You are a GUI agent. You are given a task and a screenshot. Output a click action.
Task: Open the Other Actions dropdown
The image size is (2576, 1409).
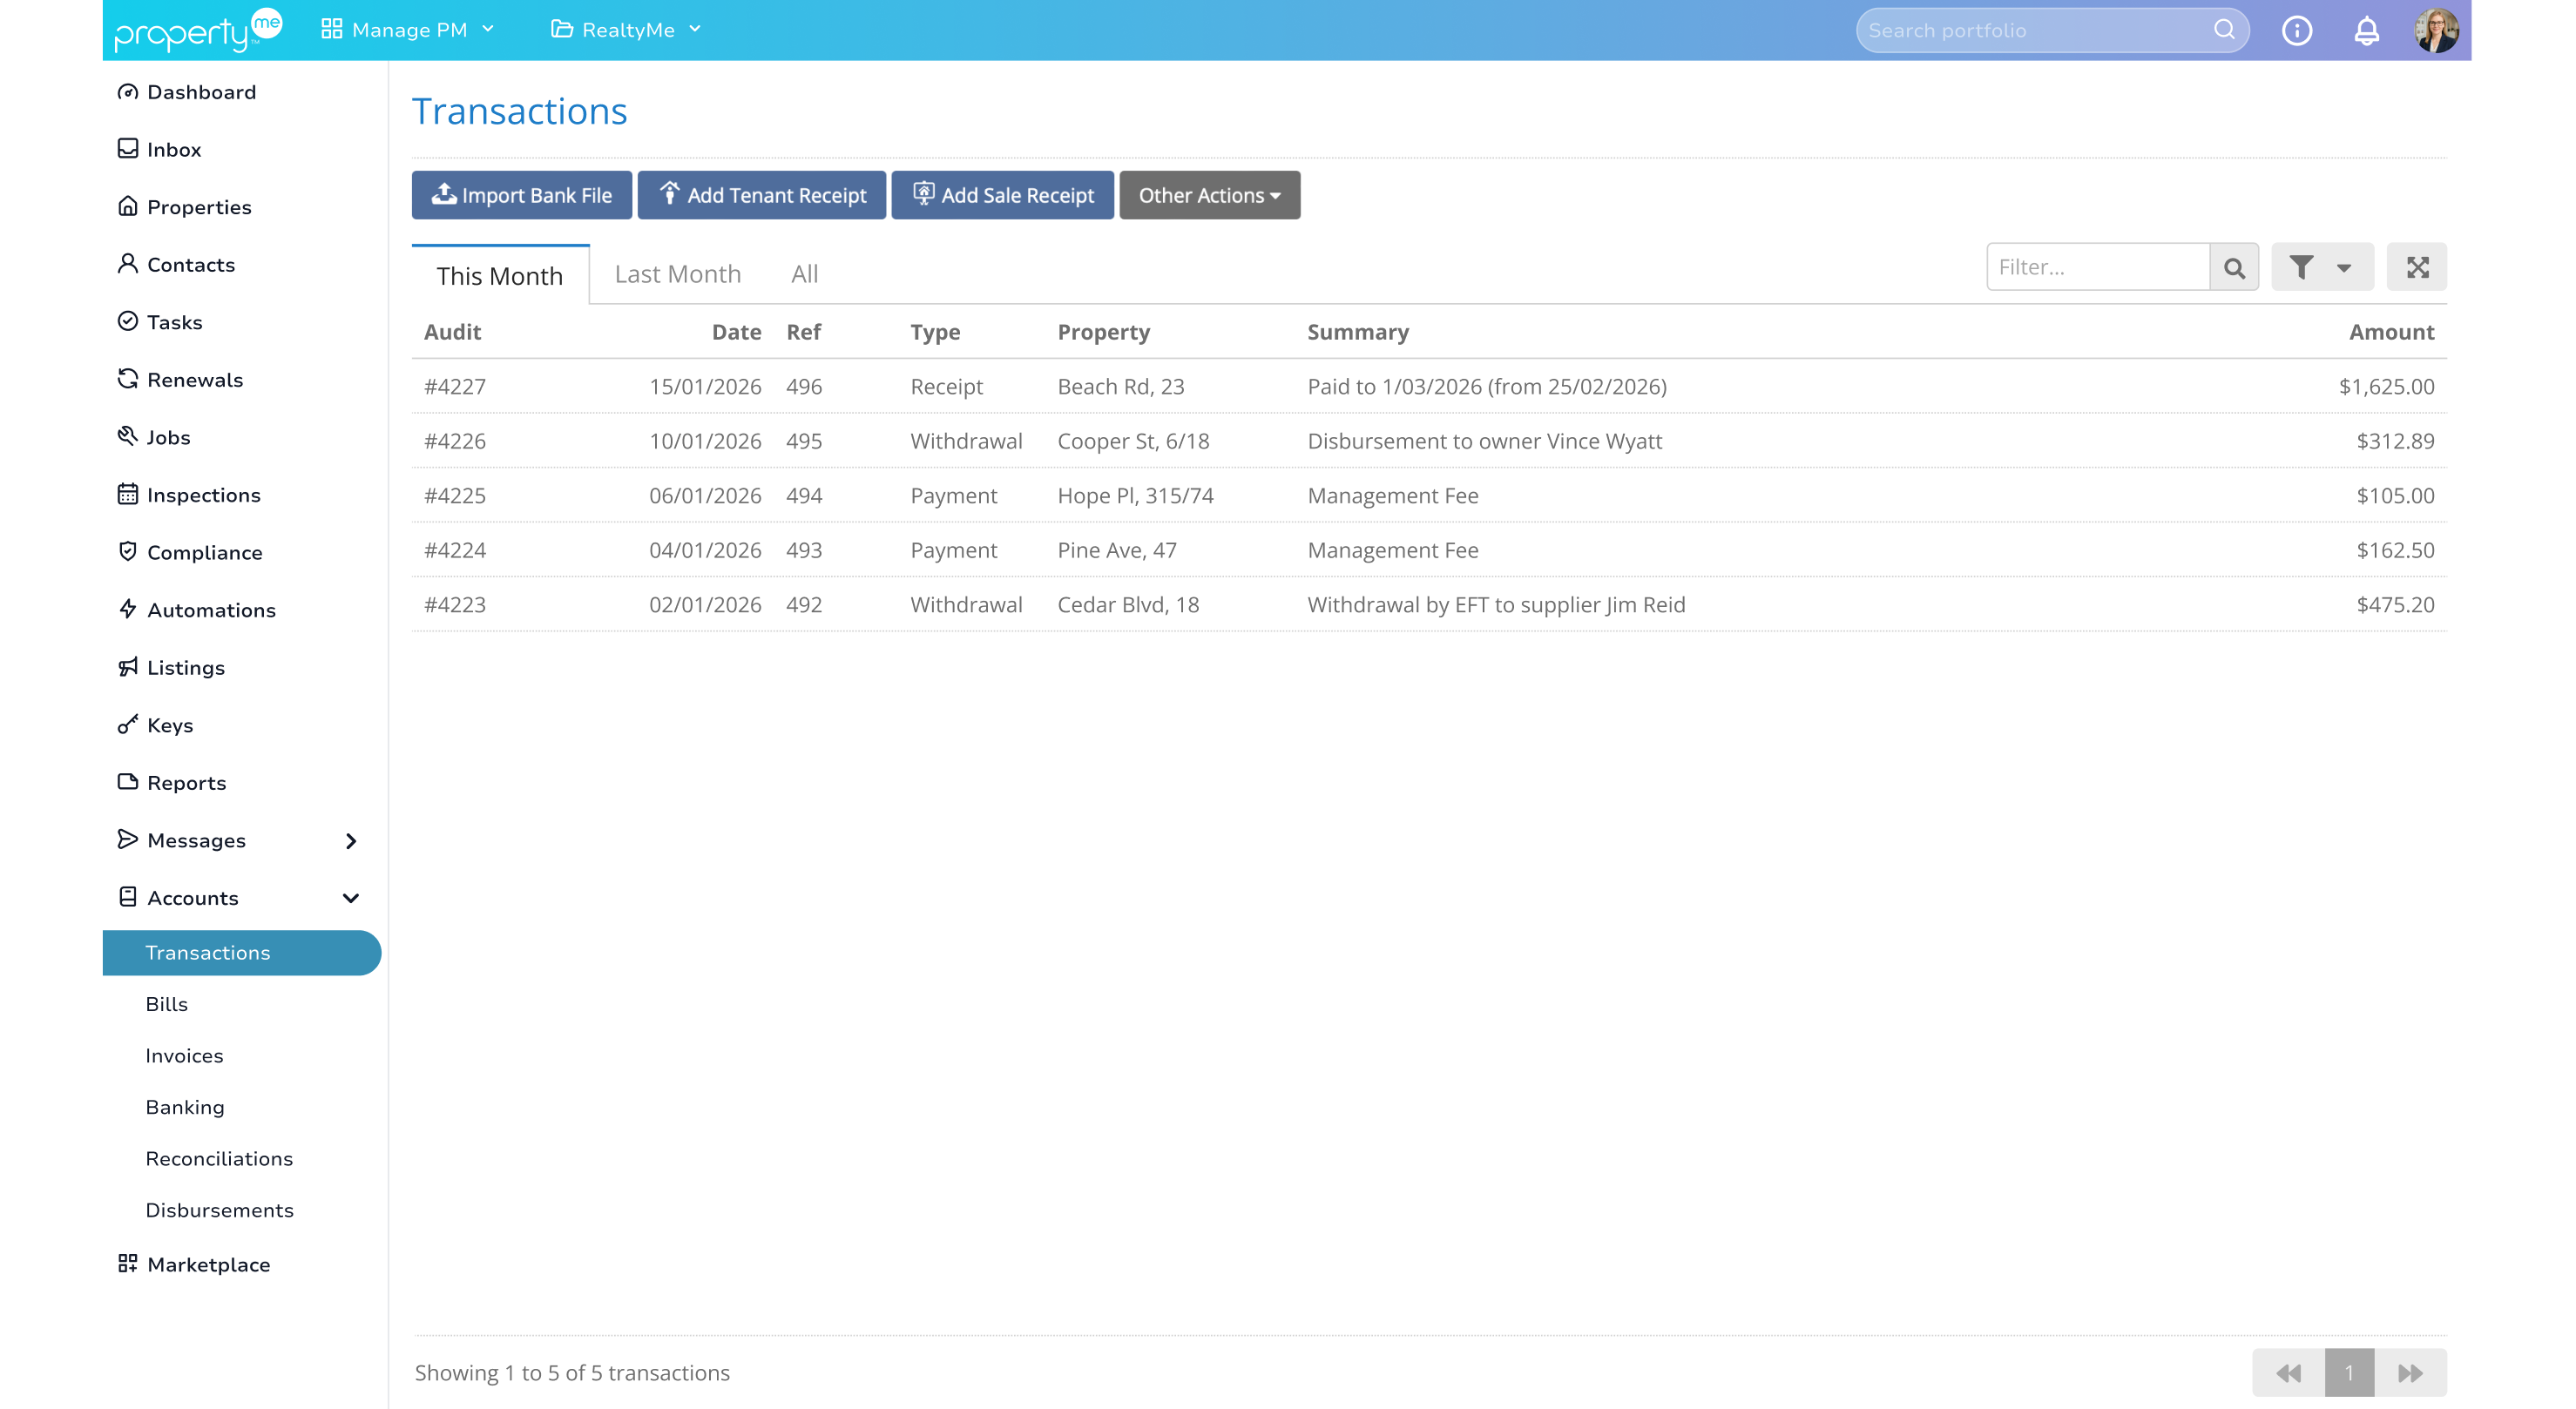coord(1209,195)
